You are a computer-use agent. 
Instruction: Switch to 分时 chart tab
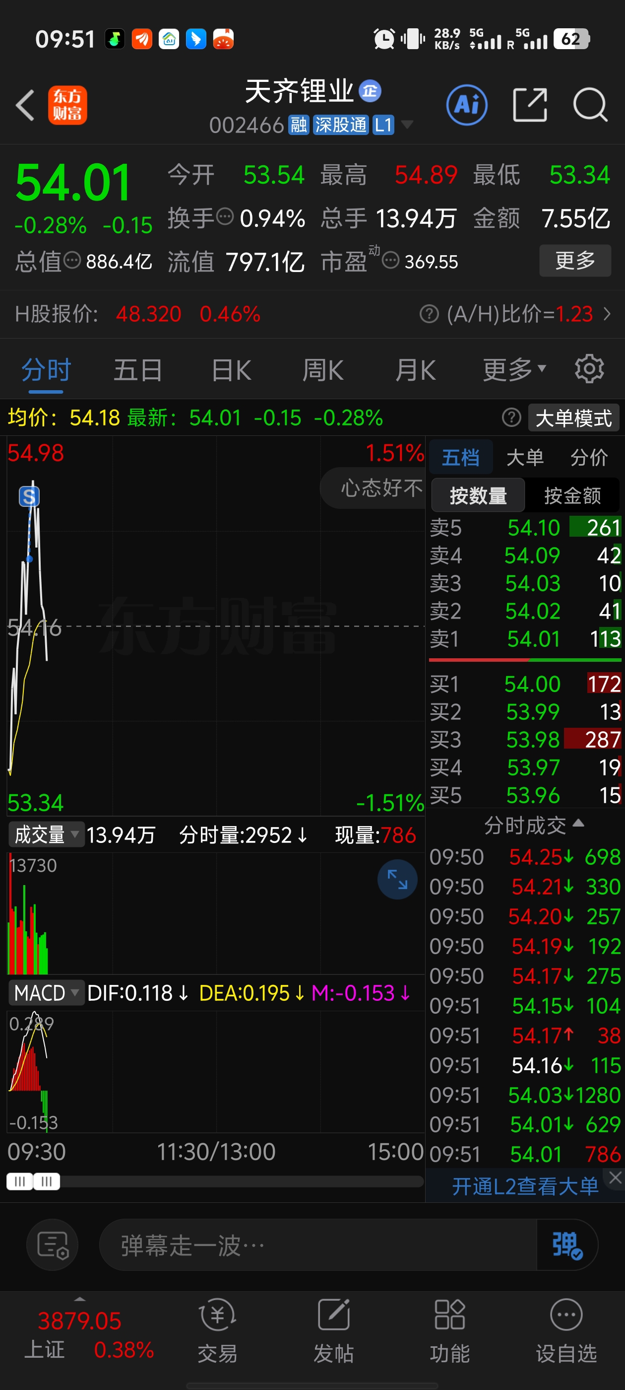pyautogui.click(x=46, y=370)
